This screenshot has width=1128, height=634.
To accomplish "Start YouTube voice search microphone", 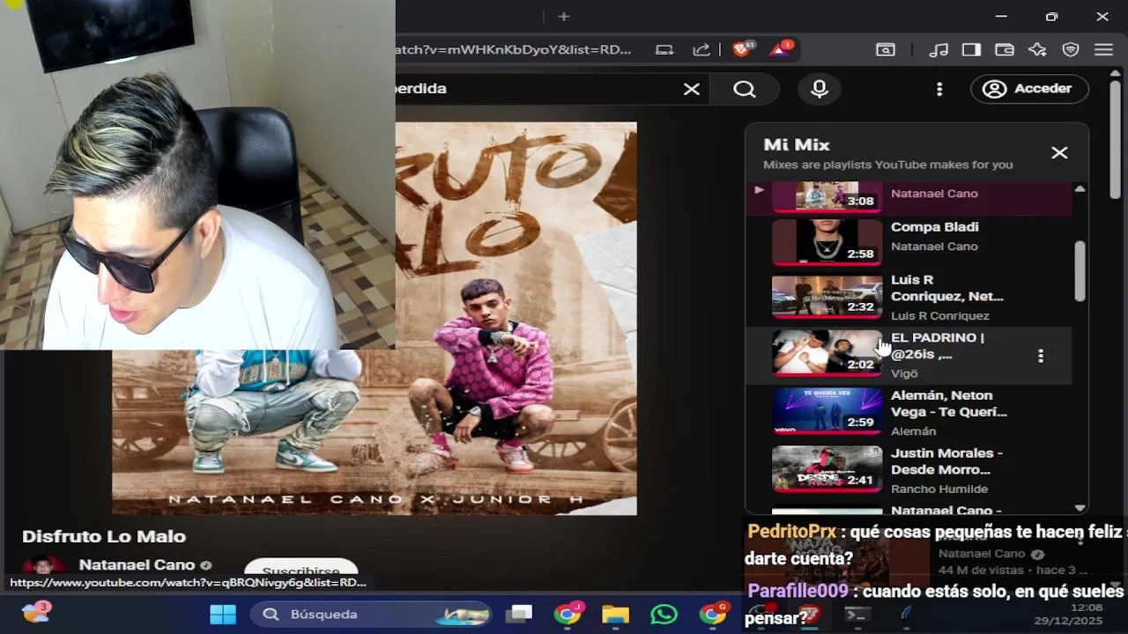I will 820,89.
